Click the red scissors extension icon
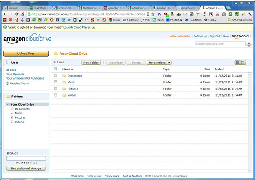Screen dimensions: 255x180 [x=218, y=14]
